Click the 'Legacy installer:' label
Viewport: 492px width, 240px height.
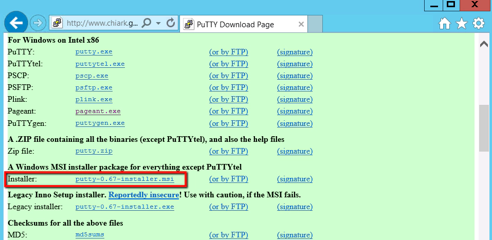(35, 207)
